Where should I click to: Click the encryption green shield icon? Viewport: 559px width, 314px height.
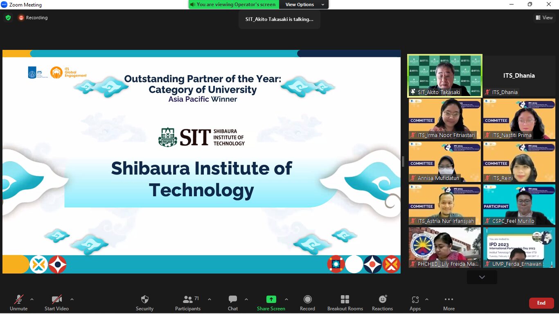click(8, 18)
